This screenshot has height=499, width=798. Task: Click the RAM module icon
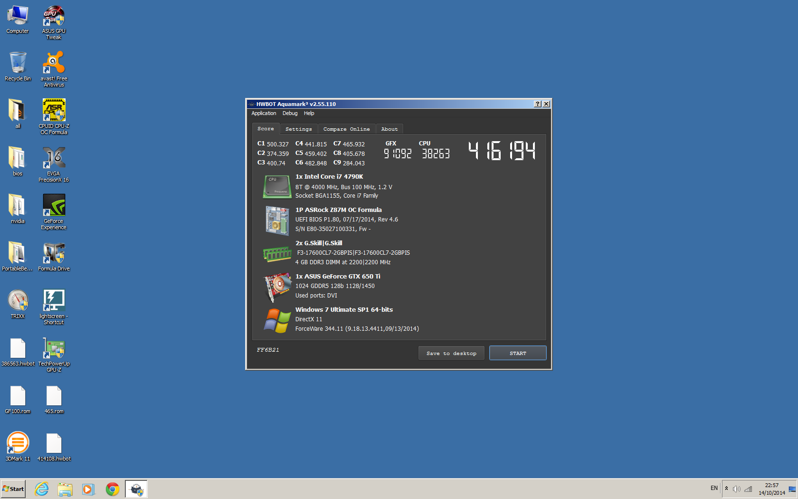coord(277,254)
